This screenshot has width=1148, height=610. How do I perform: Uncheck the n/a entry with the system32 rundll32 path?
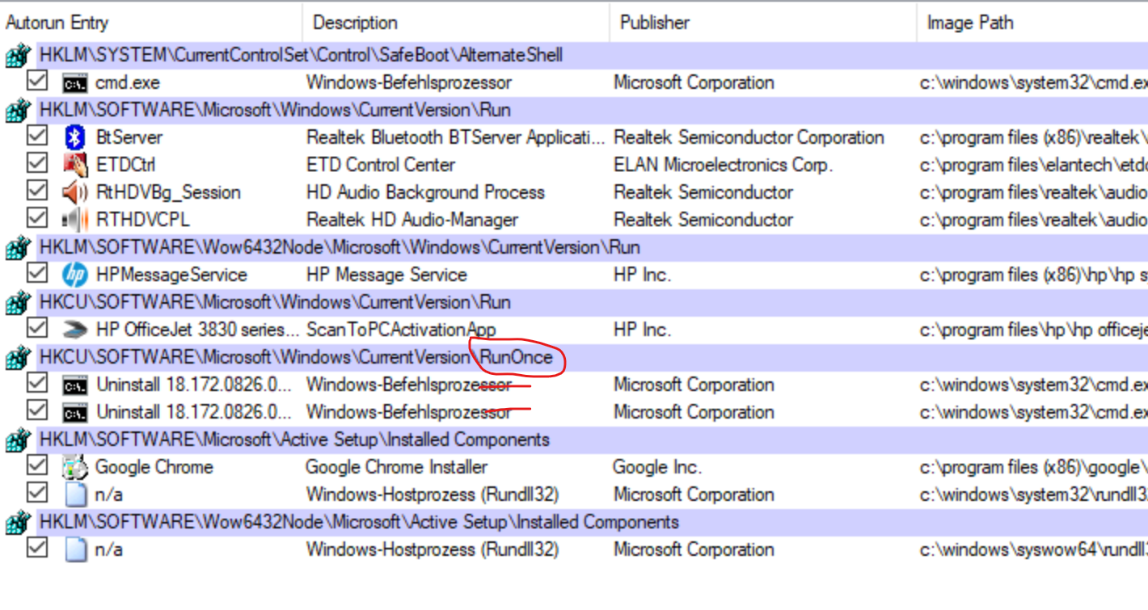pos(37,493)
